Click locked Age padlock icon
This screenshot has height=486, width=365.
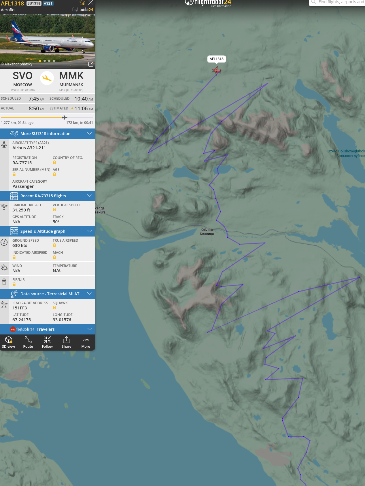point(54,174)
